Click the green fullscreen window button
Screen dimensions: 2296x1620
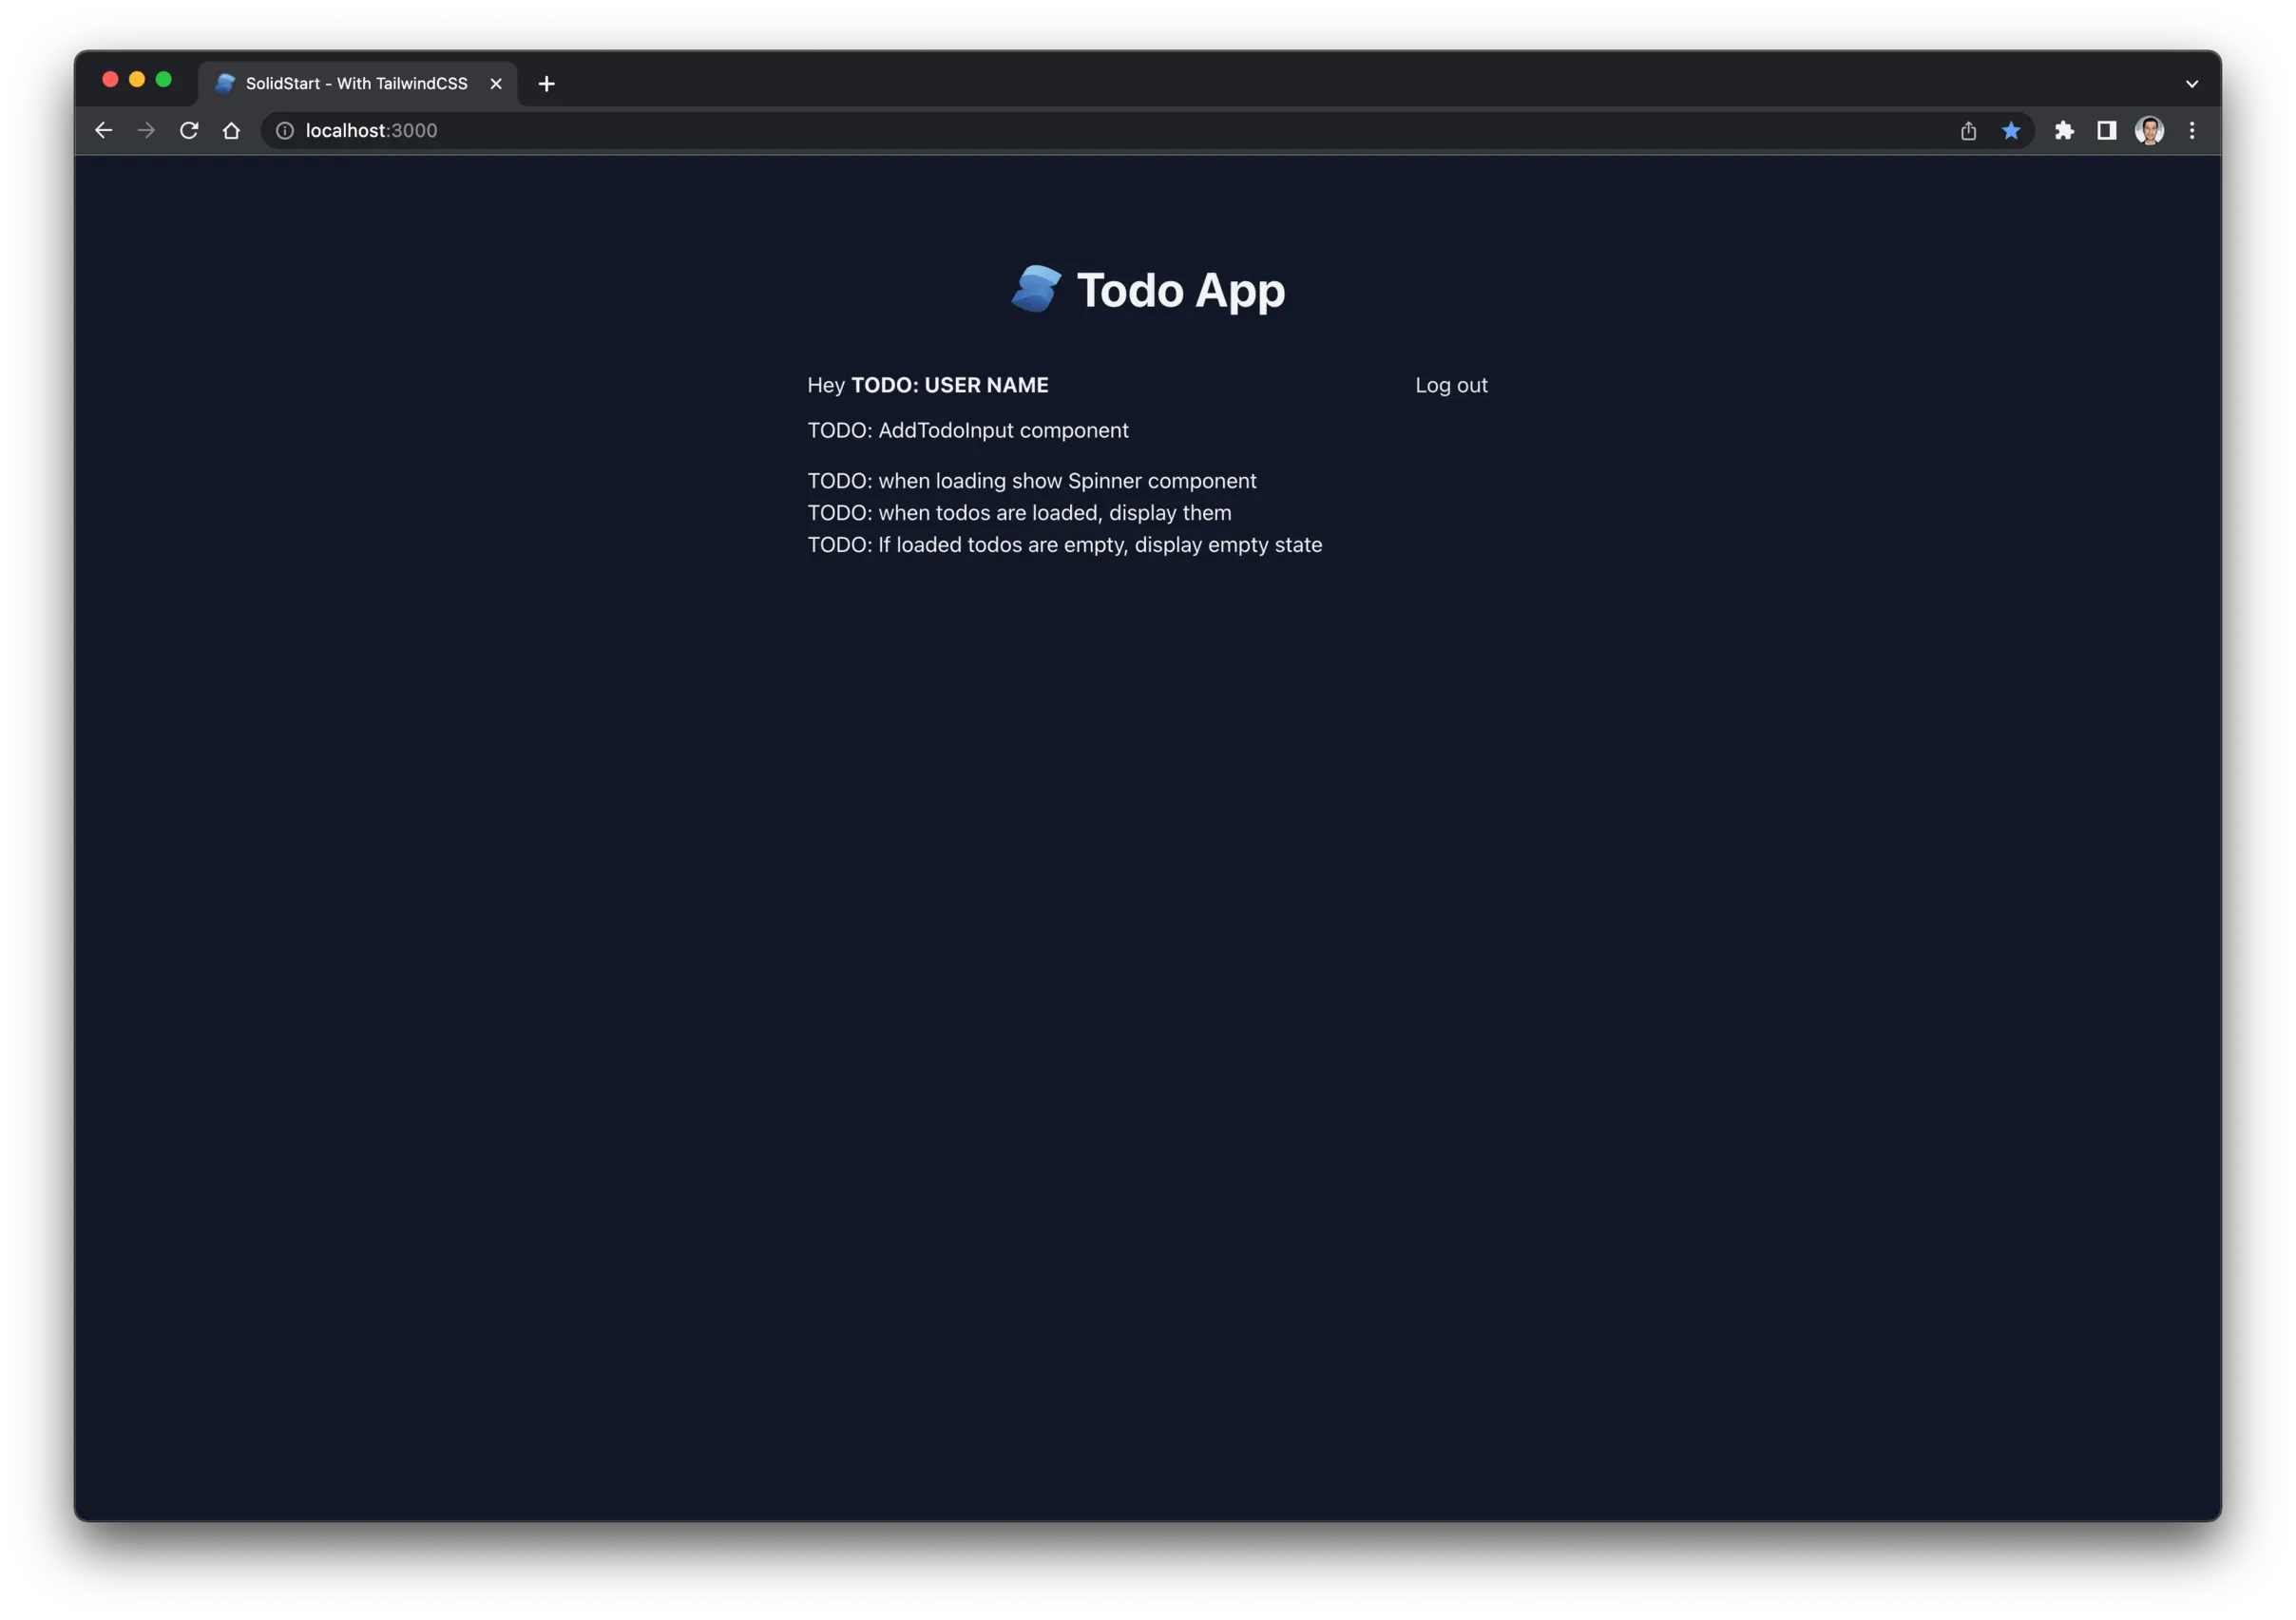pyautogui.click(x=164, y=80)
